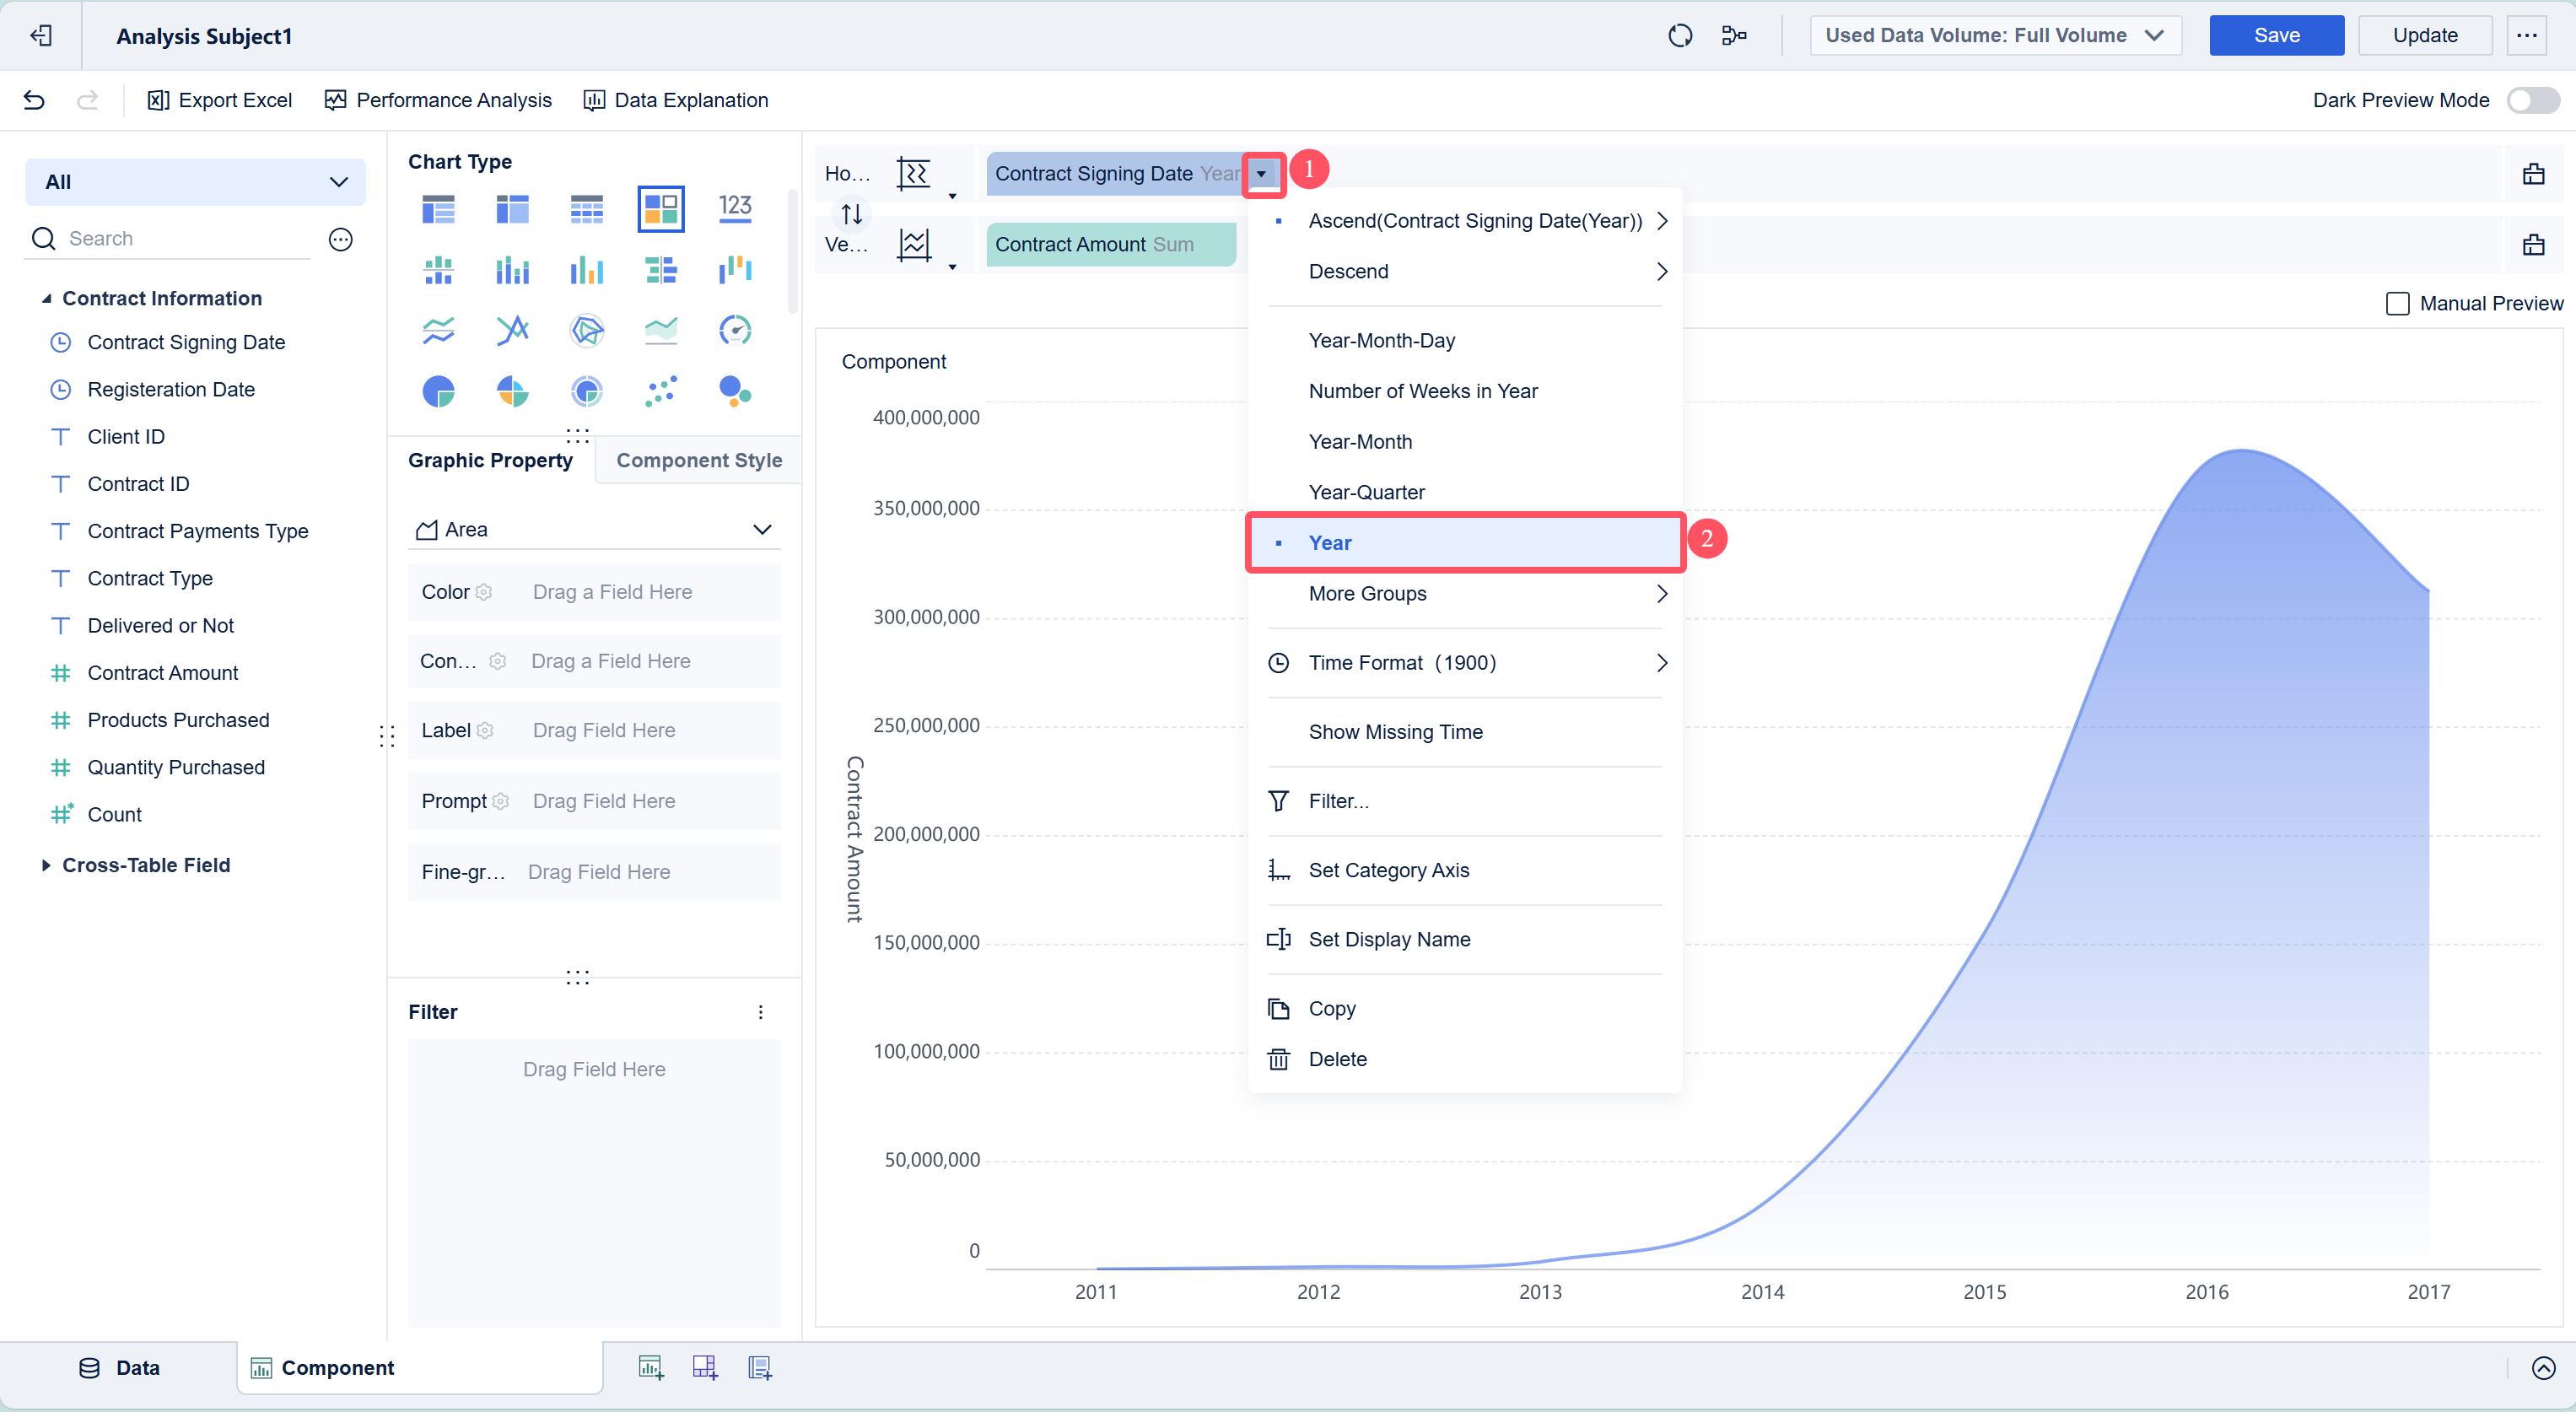Click the refresh circle icon in header

coord(1680,36)
